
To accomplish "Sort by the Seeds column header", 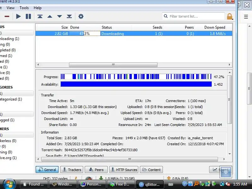I will pyautogui.click(x=147, y=27).
